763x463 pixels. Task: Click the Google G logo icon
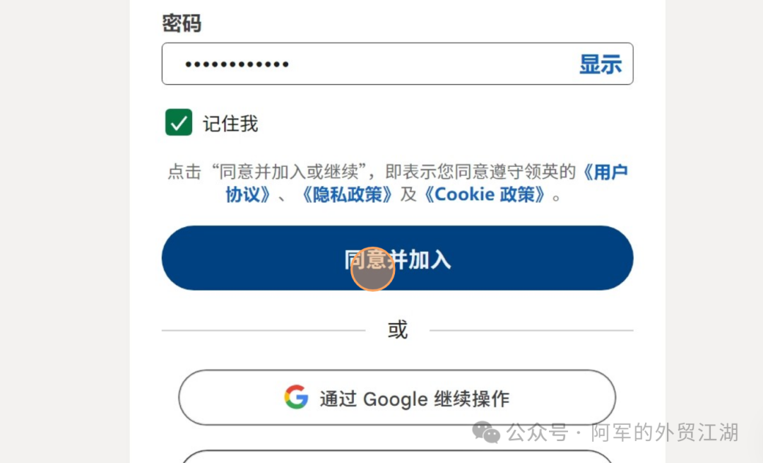click(x=296, y=397)
